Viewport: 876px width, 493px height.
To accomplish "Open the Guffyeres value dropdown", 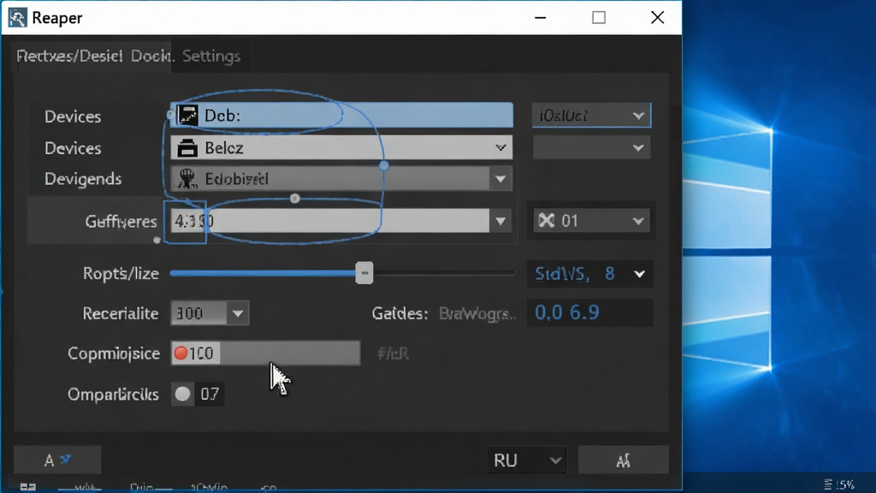I will point(500,222).
